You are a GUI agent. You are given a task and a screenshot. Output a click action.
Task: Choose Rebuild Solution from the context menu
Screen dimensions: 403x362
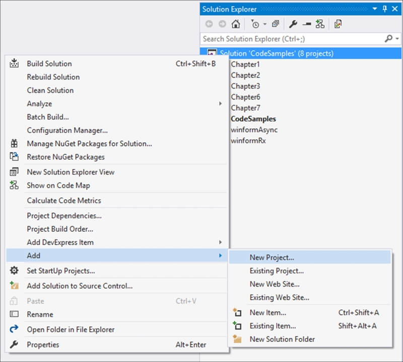(x=53, y=77)
